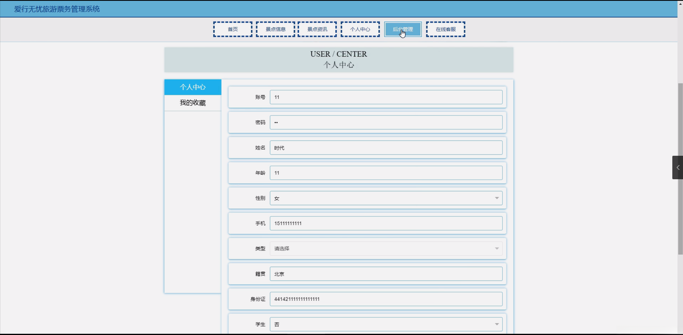Screen dimensions: 683x335
Task: Focus the 密码 password field
Action: point(386,122)
